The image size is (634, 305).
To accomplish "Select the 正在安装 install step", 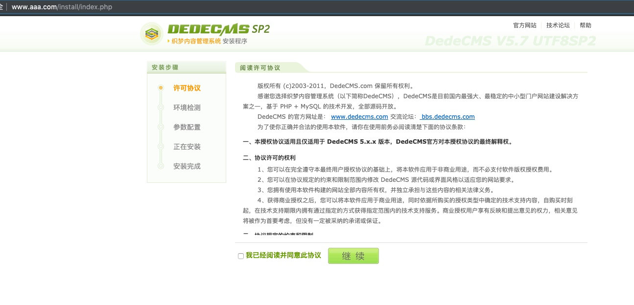I will click(x=187, y=147).
